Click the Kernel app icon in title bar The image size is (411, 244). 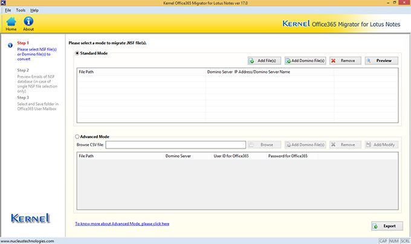3,3
